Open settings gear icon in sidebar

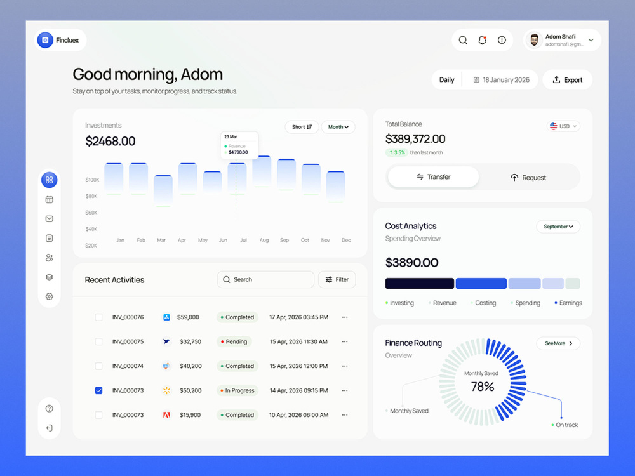tap(50, 296)
